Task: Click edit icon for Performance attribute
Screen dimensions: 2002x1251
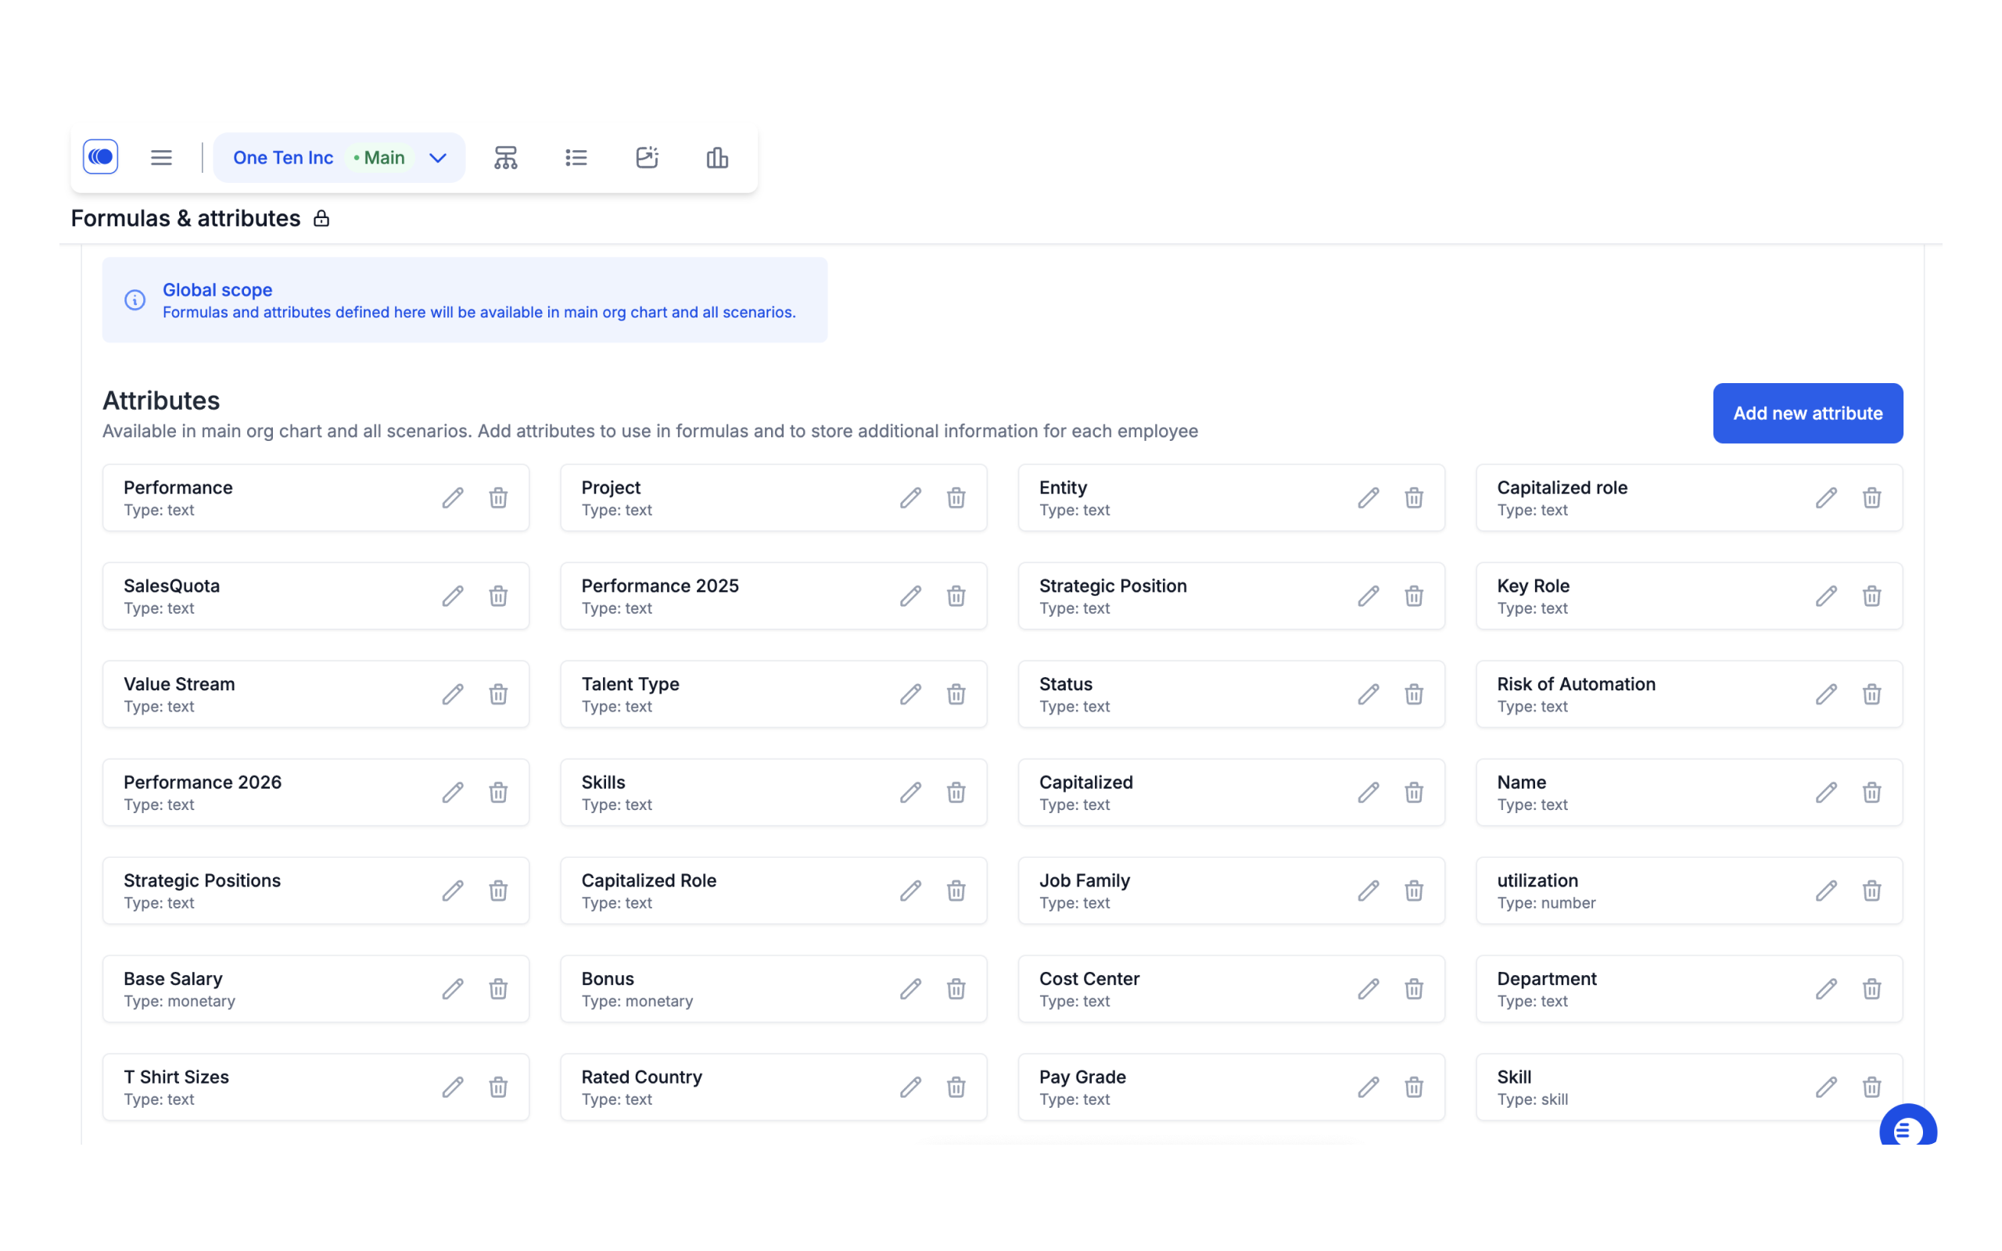Action: pos(454,497)
